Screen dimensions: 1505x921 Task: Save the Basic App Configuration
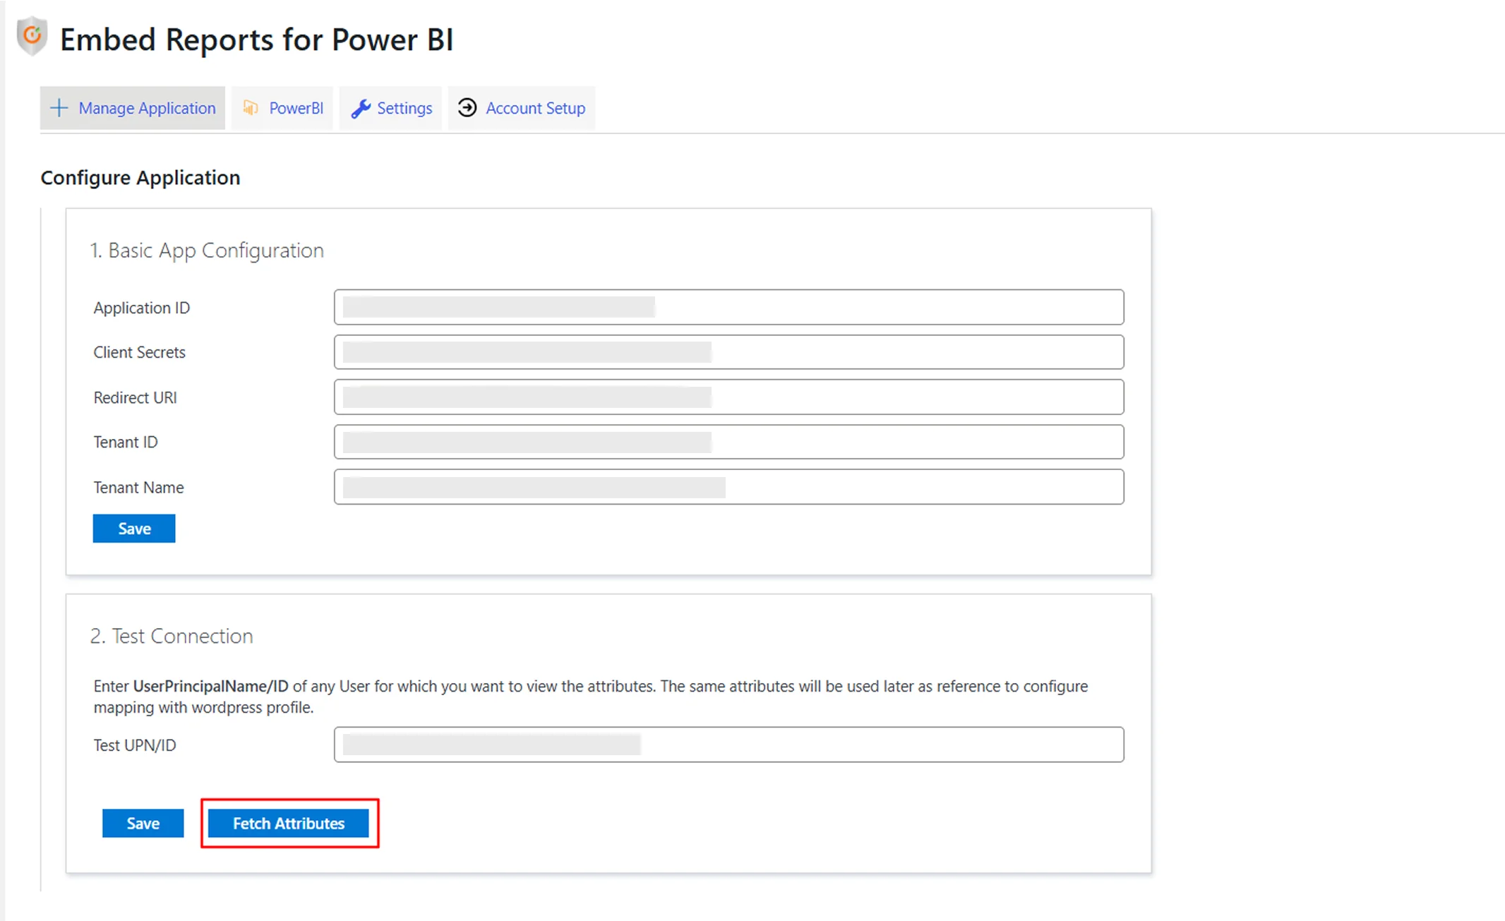[134, 529]
